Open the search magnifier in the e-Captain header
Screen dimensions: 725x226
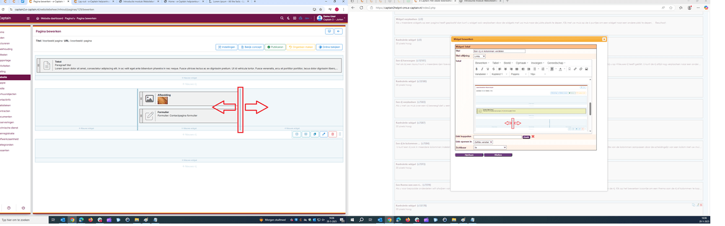(282, 18)
